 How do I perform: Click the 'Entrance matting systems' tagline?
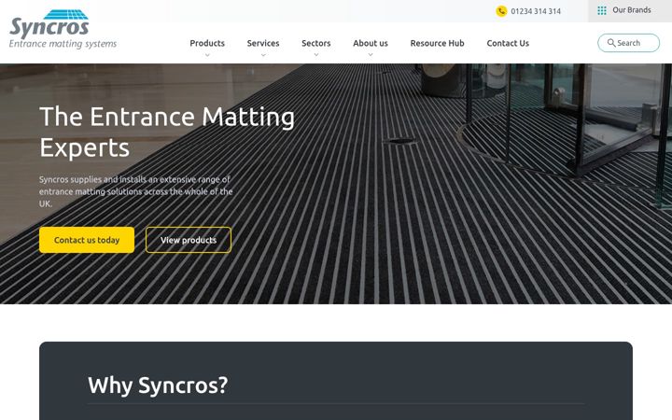[x=63, y=44]
